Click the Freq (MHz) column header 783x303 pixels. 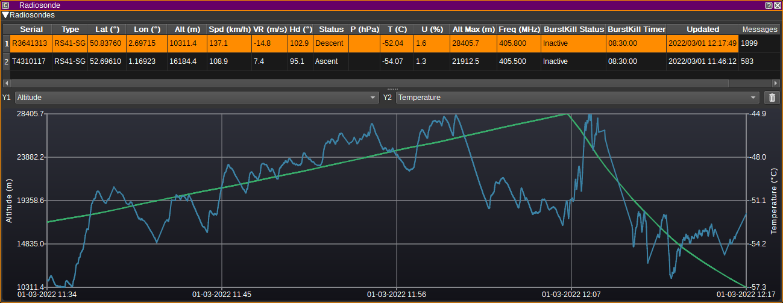click(x=519, y=29)
